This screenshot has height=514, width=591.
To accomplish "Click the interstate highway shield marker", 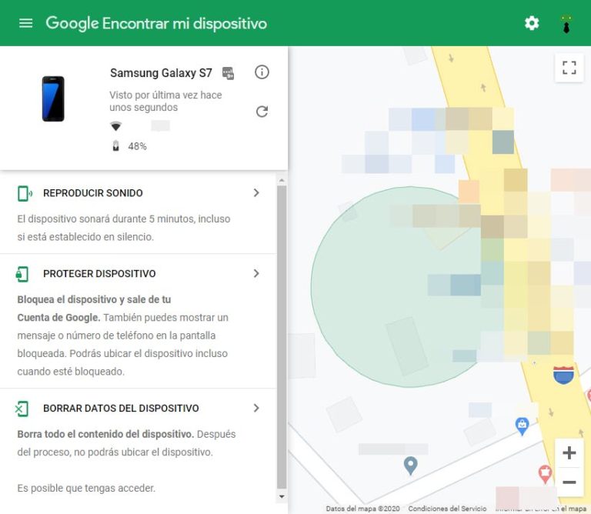I will [563, 375].
